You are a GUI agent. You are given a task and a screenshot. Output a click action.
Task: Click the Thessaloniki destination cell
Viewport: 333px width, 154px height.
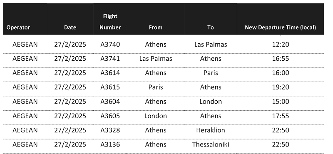211,144
